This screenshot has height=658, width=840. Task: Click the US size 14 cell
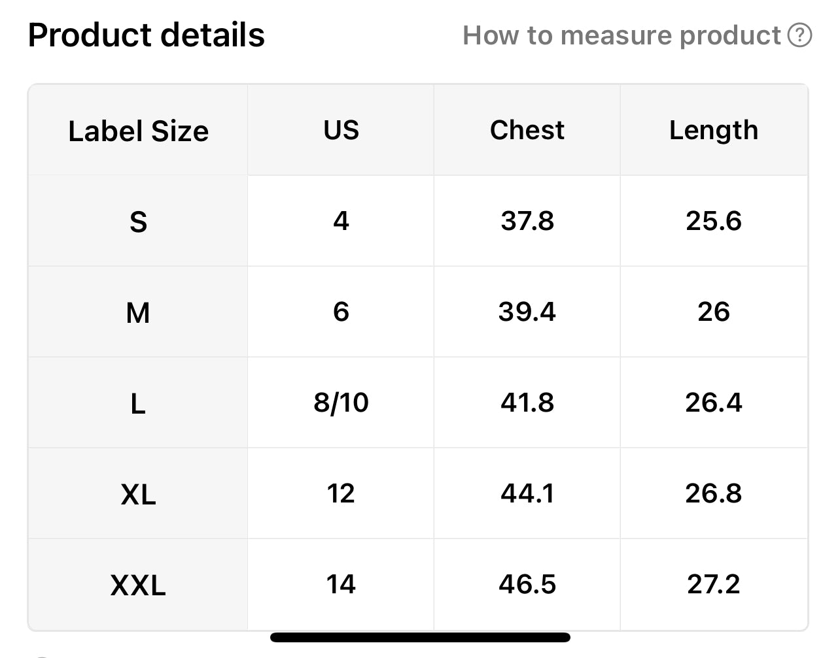pos(341,584)
